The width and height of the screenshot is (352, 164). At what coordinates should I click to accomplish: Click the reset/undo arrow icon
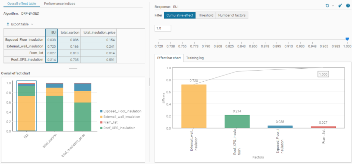pos(327,6)
